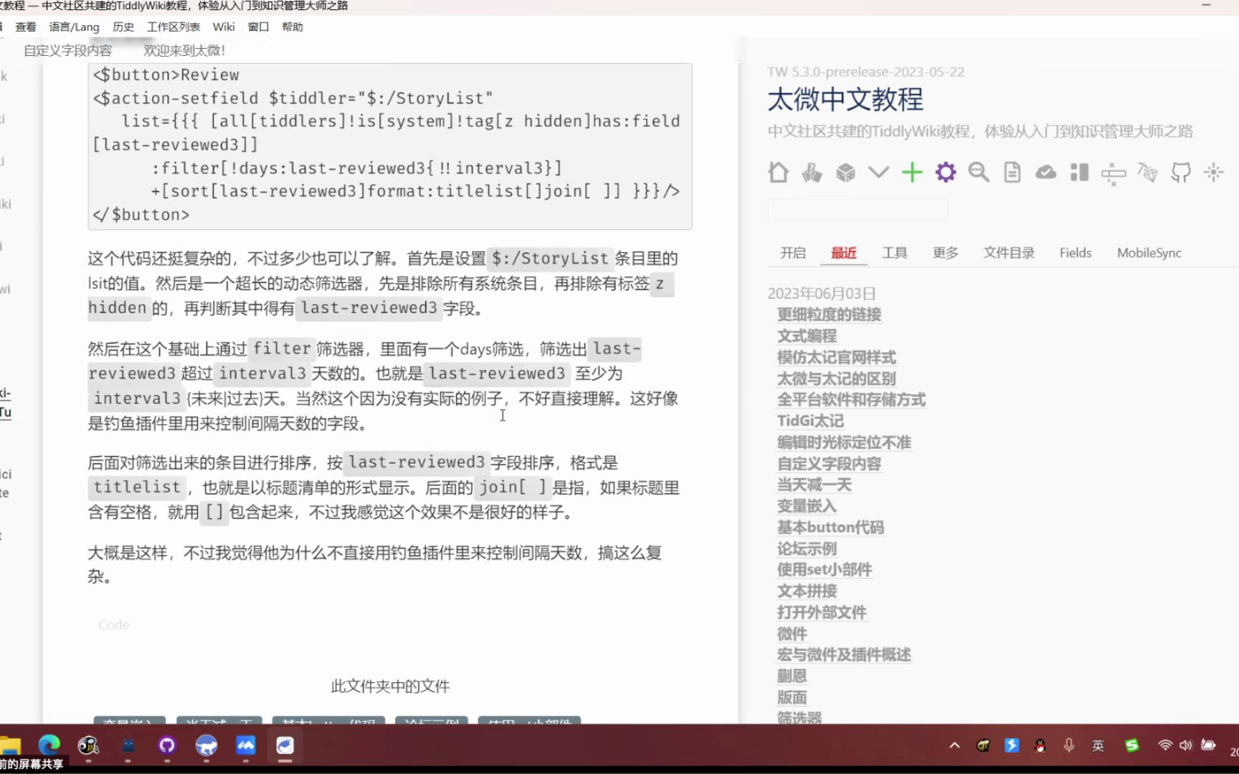Open the 论坛示例 link

(x=807, y=548)
